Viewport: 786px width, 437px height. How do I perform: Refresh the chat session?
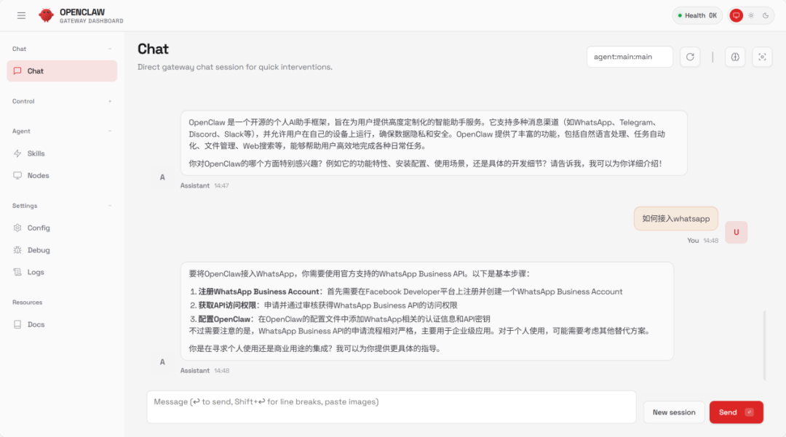(690, 57)
